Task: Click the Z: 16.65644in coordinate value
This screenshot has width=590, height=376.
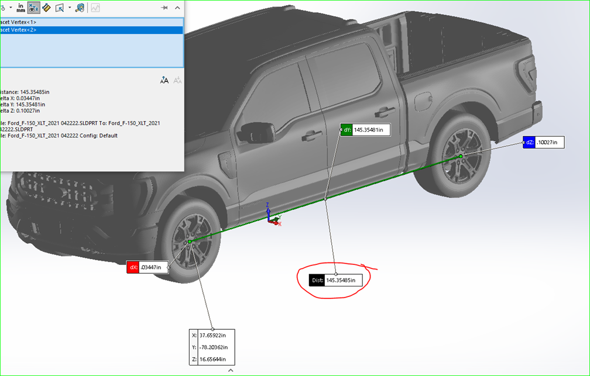Action: click(x=212, y=359)
